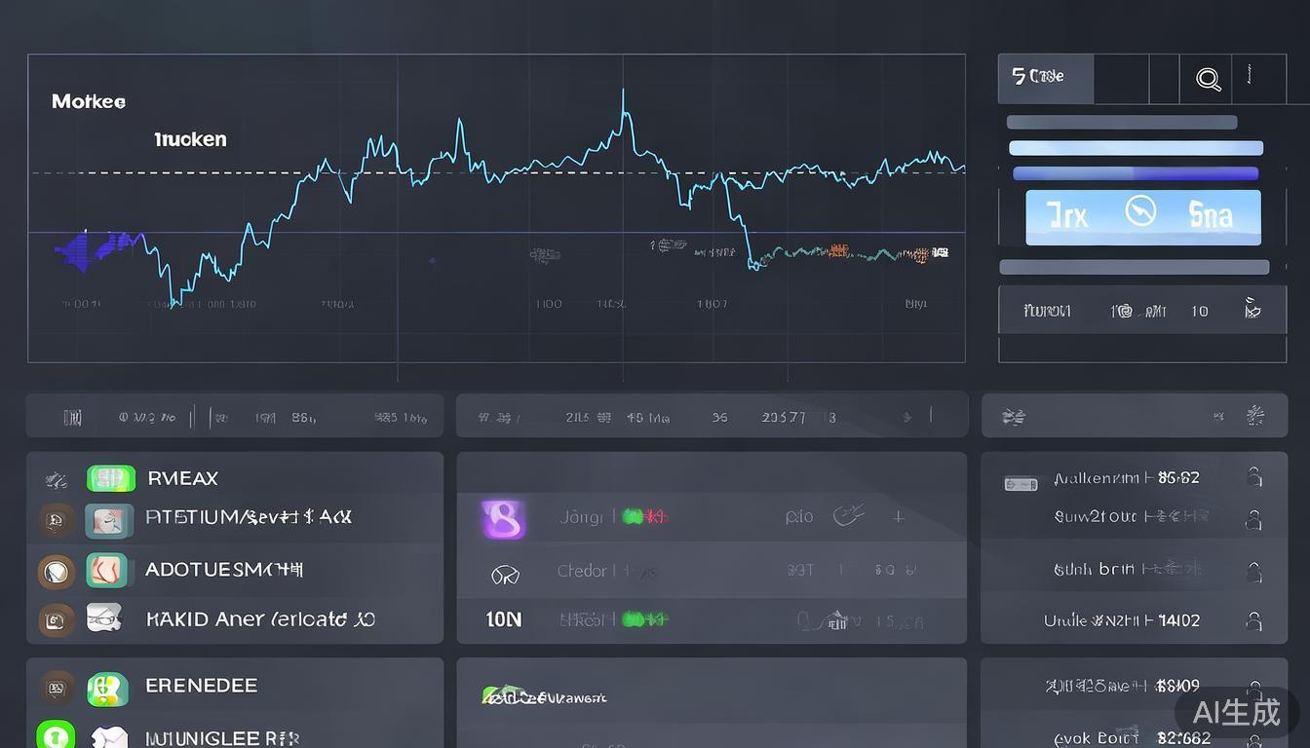Screen dimensions: 1310x748
Task: Click the icon left of the Chedor label
Action: [505, 575]
